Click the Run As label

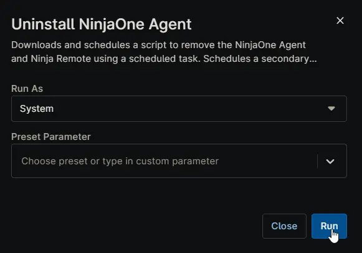[27, 89]
